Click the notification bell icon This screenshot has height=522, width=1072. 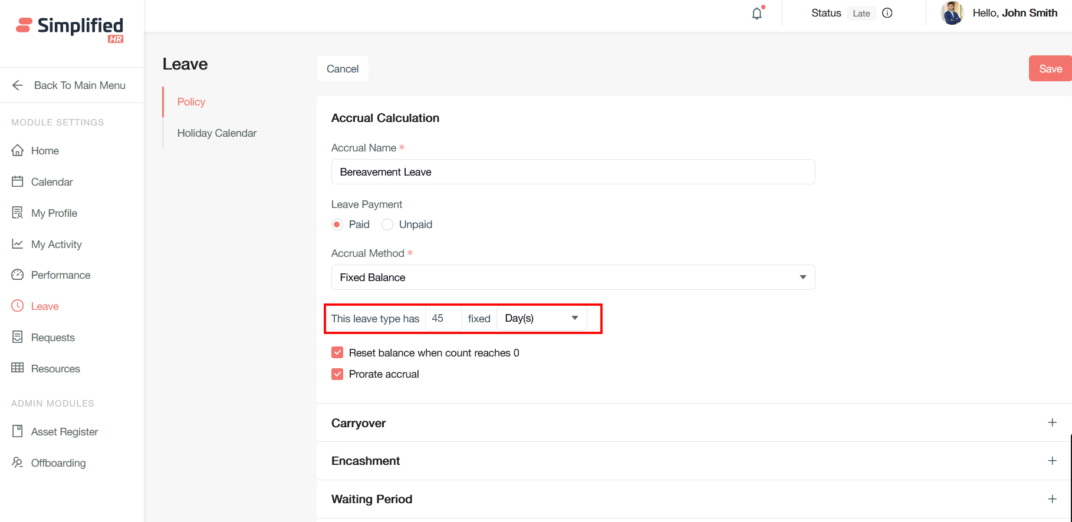(757, 14)
